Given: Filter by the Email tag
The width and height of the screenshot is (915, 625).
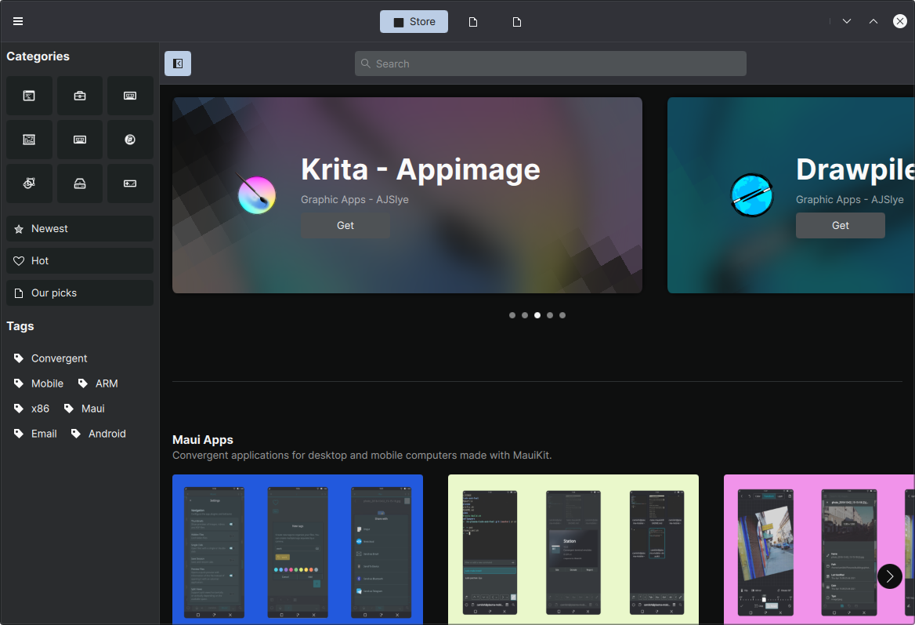Looking at the screenshot, I should (x=35, y=434).
